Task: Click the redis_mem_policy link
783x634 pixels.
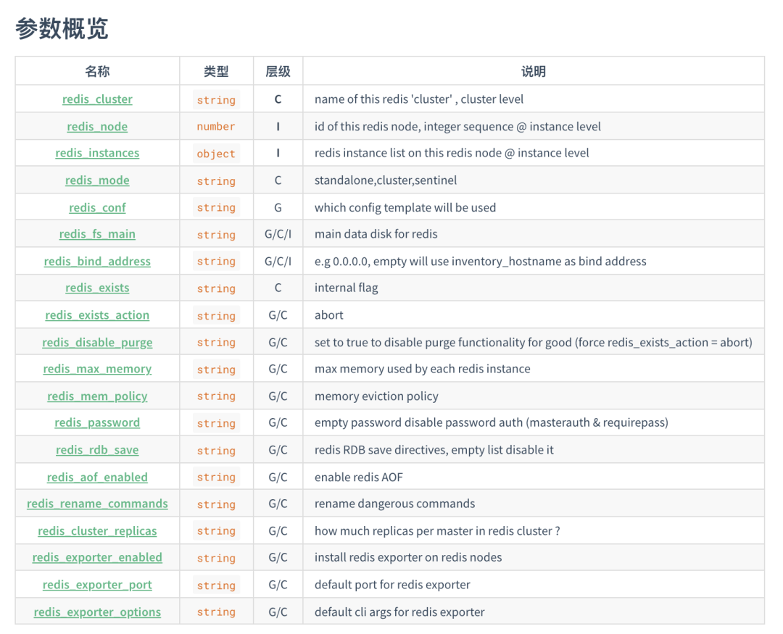Action: pos(97,396)
